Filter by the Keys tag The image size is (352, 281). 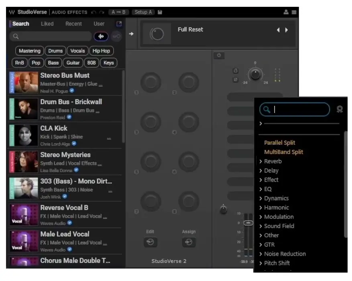click(109, 63)
